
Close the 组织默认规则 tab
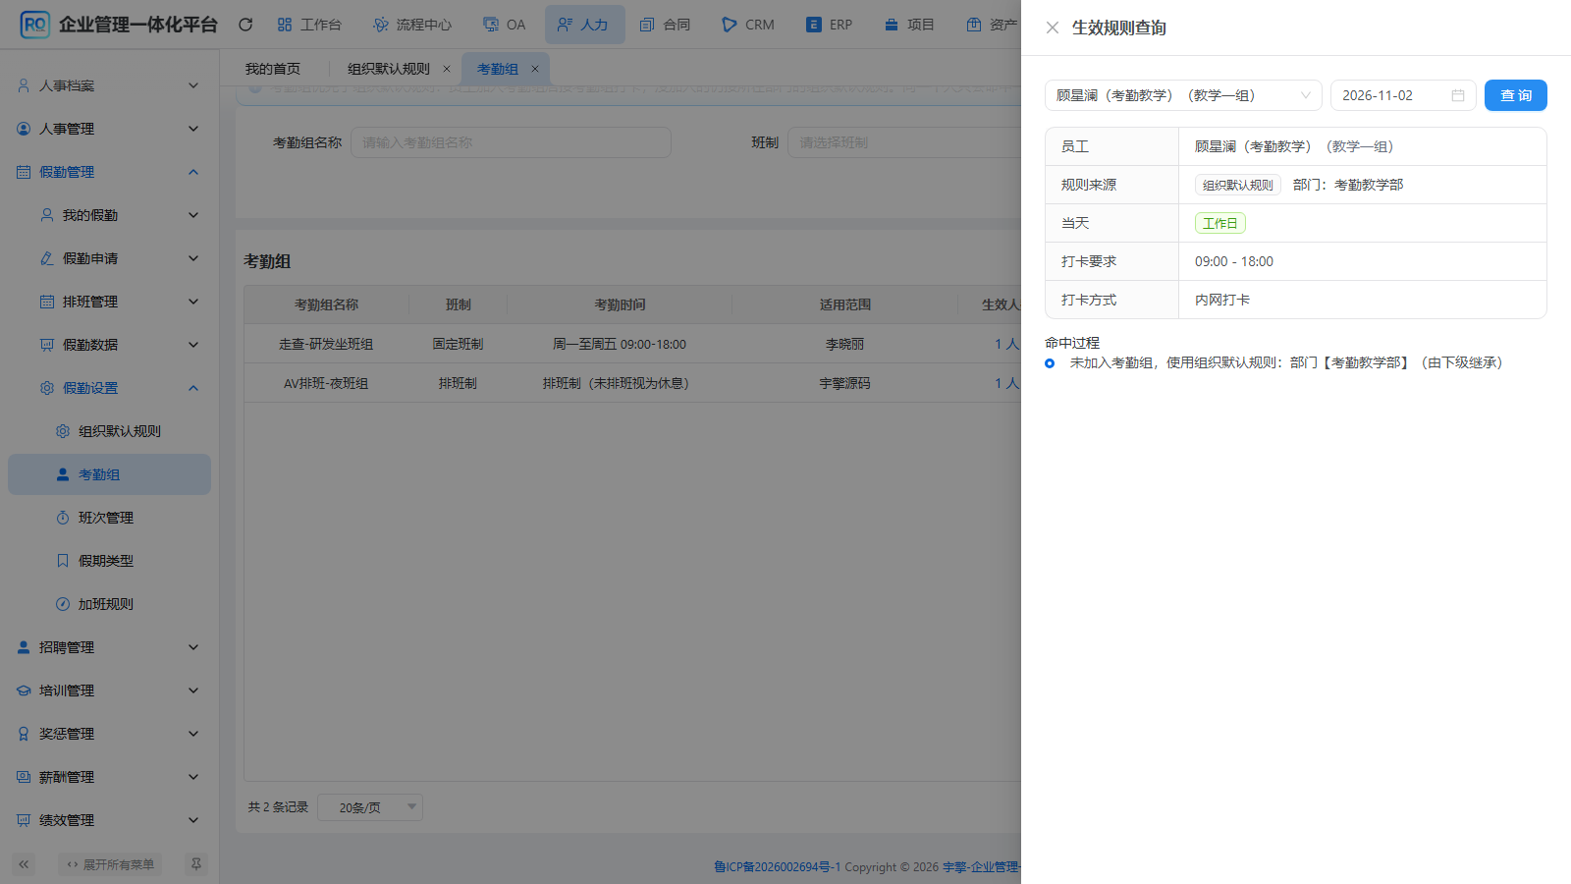coord(447,69)
